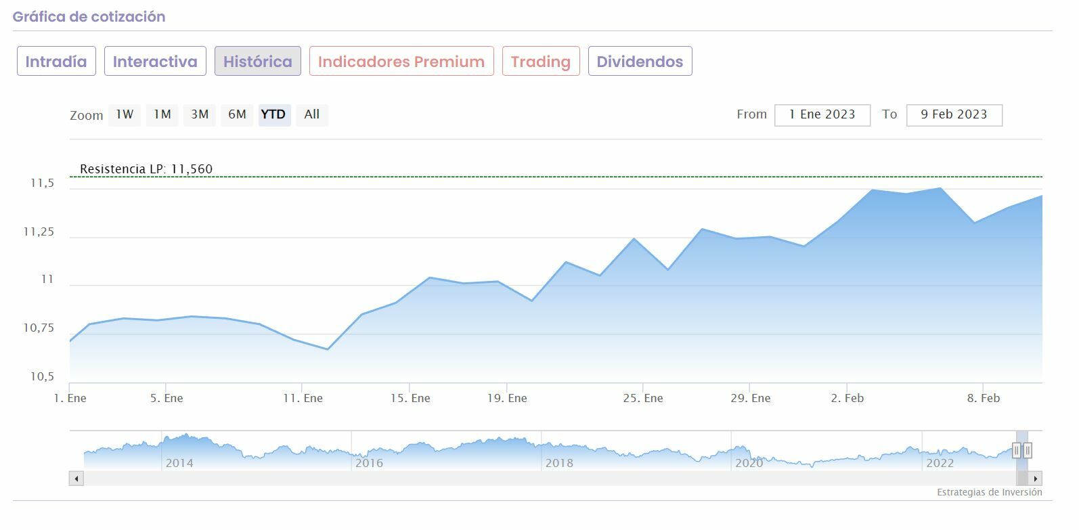Grab the right navigator range handle

(x=1028, y=450)
